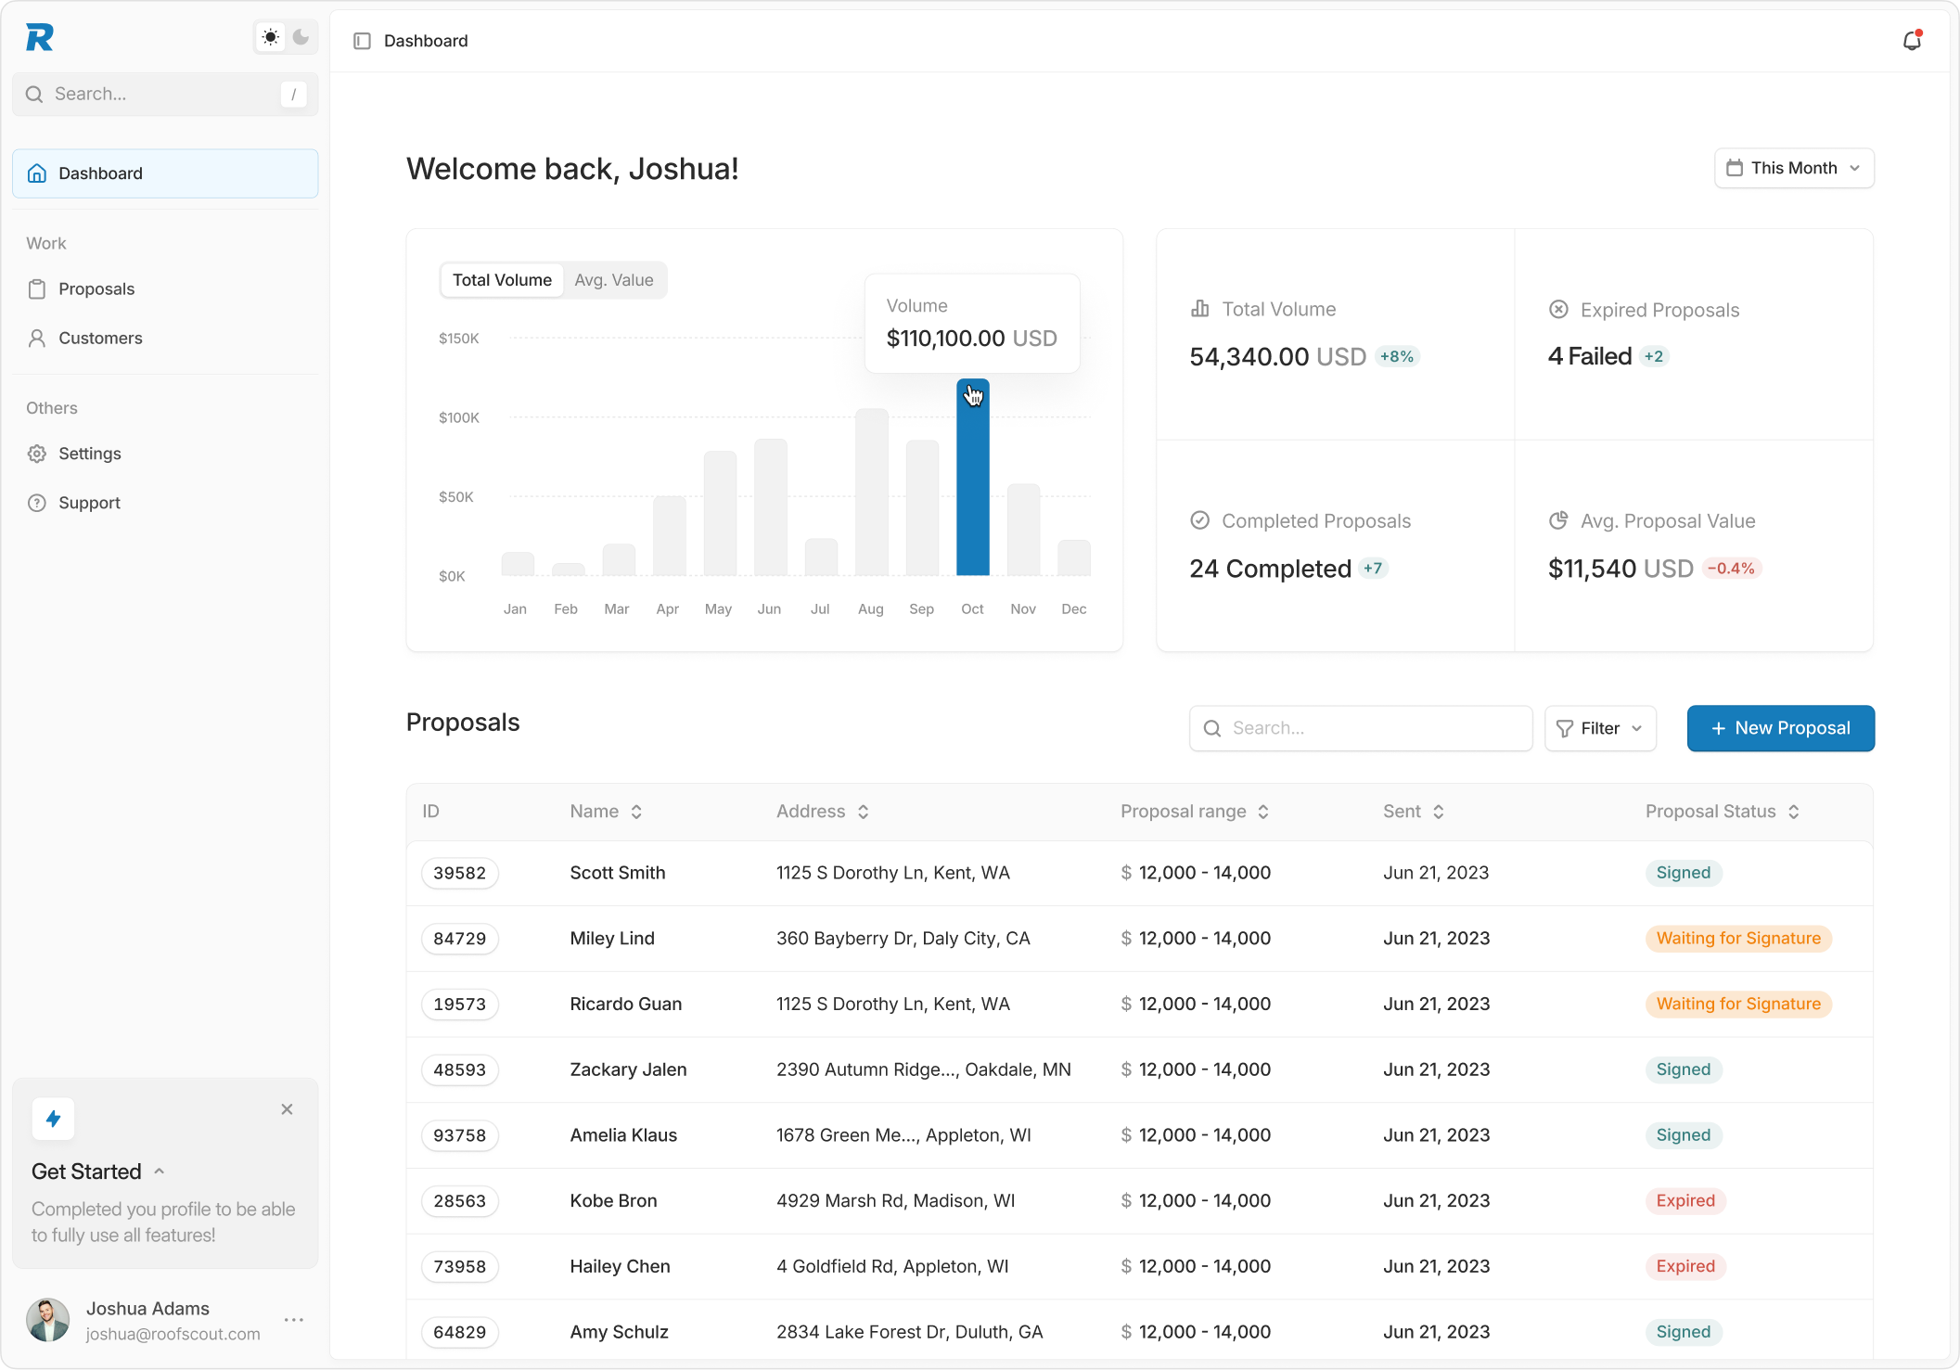Click the RoofScout R logo

40,37
